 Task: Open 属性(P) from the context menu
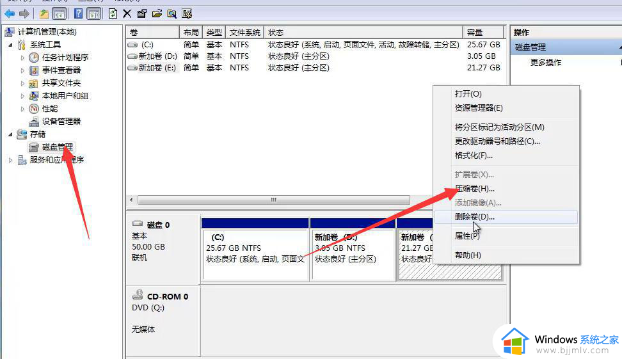[506, 236]
